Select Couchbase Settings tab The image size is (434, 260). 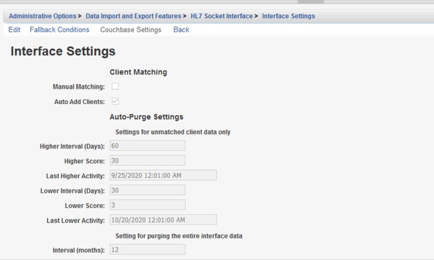[x=131, y=30]
